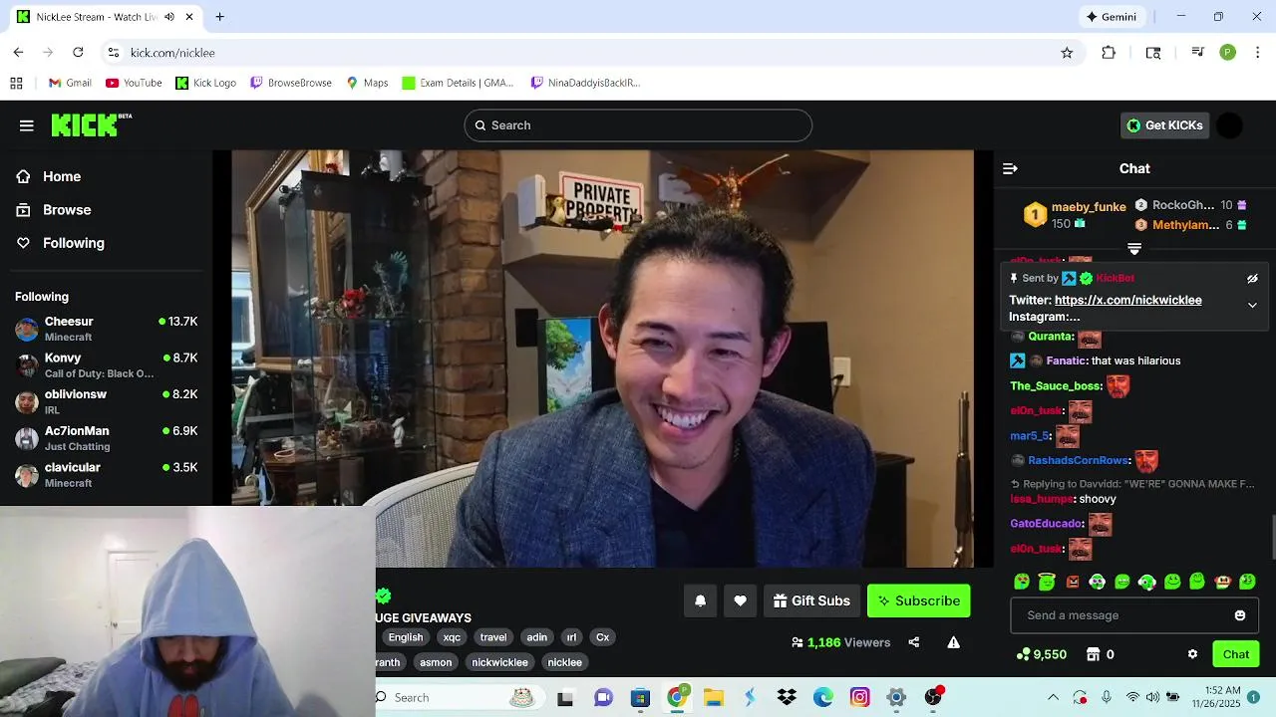1276x717 pixels.
Task: Click The_Sauce_boss username in chat
Action: pyautogui.click(x=1055, y=386)
